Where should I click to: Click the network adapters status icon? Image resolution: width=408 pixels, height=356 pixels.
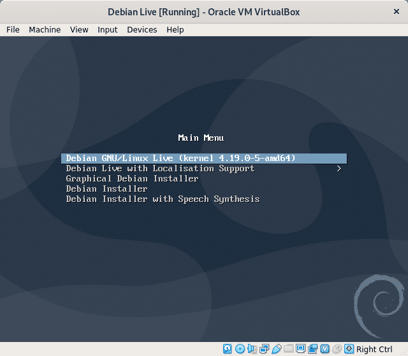(x=264, y=349)
